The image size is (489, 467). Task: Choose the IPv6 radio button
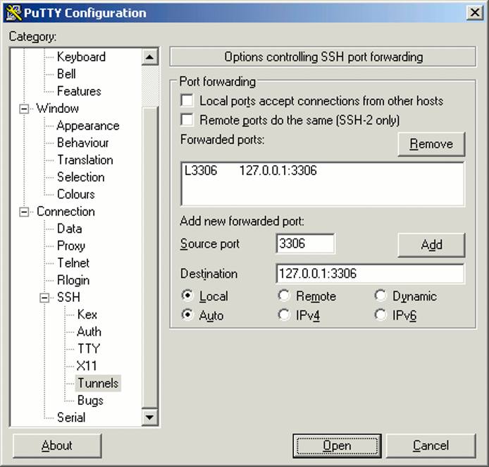380,315
